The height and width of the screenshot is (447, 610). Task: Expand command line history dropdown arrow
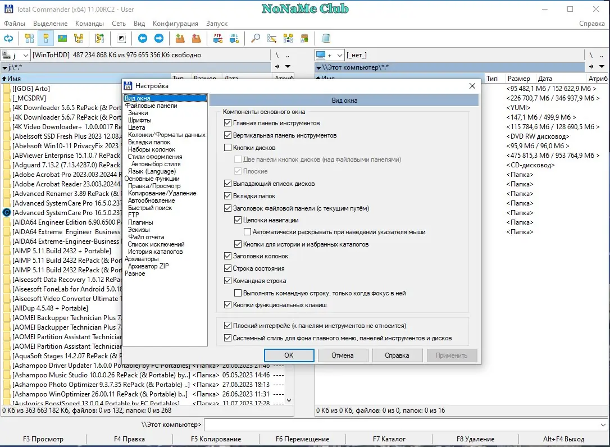click(603, 425)
